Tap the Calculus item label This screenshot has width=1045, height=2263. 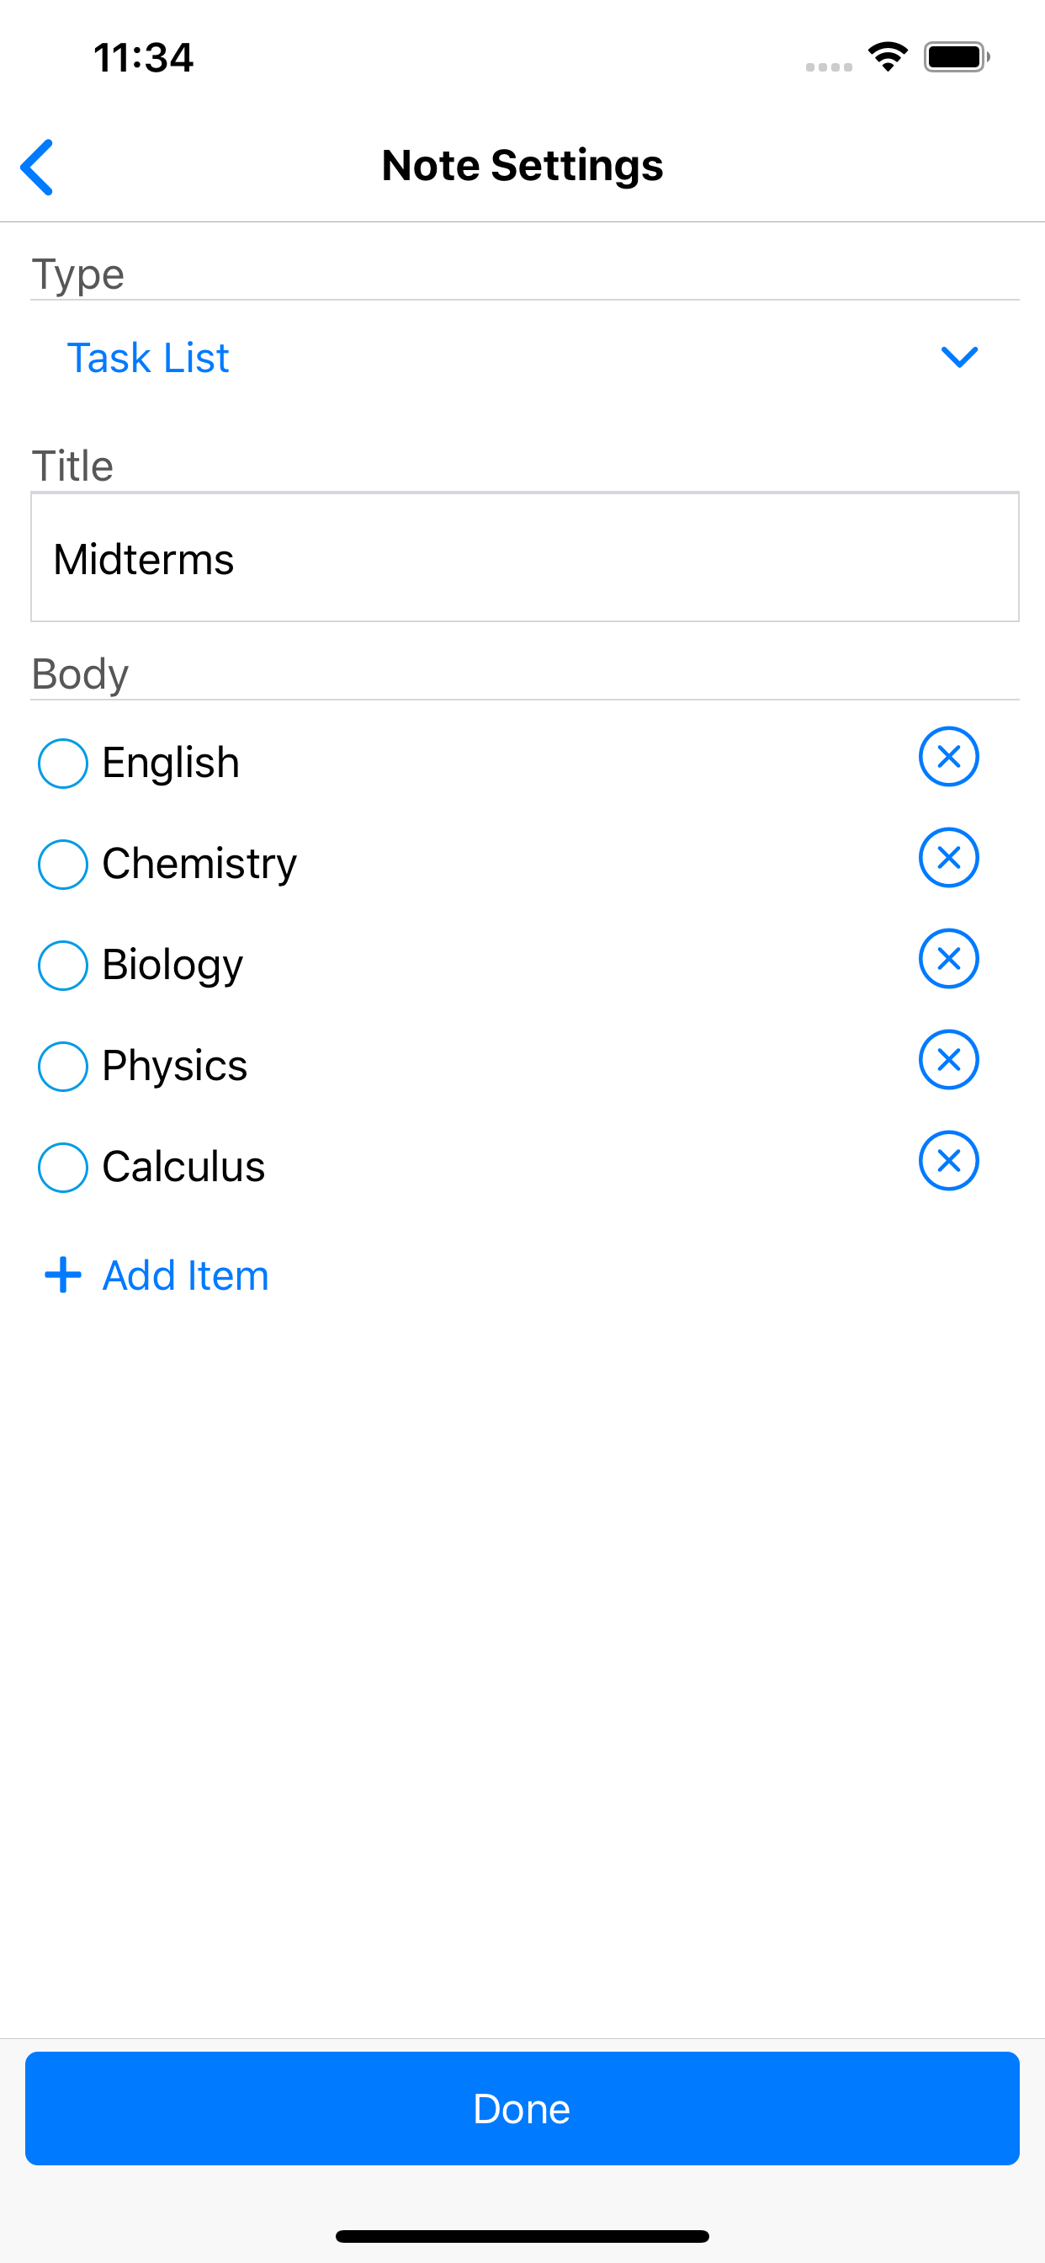183,1167
